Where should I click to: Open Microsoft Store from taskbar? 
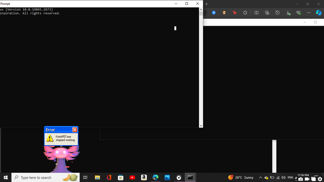point(120,177)
